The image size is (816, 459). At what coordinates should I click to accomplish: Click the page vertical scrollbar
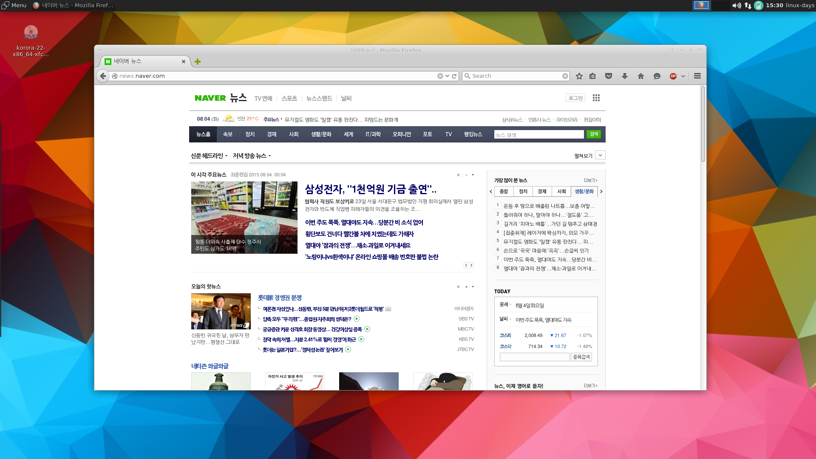tap(703, 124)
